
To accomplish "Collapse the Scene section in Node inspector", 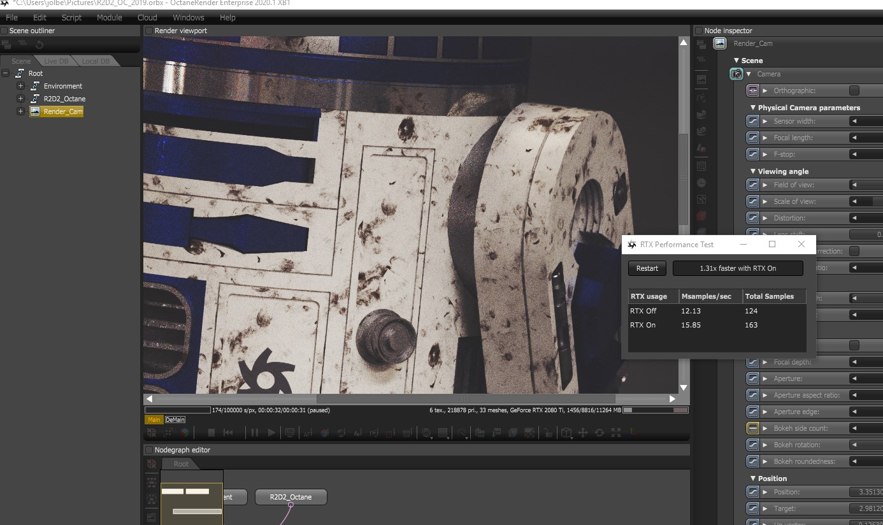I will [x=737, y=61].
